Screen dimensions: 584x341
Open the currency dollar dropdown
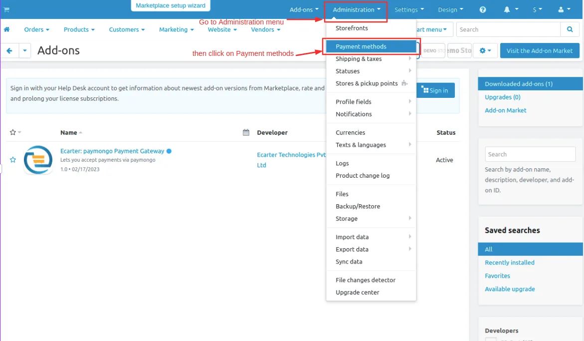(538, 9)
